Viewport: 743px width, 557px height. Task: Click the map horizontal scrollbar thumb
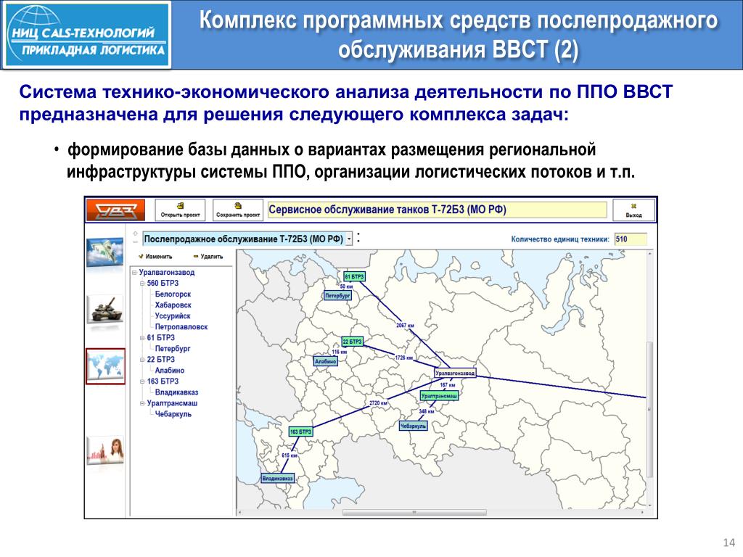[414, 513]
